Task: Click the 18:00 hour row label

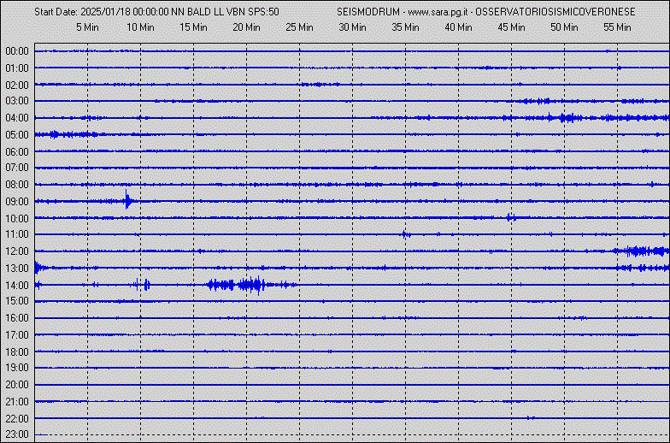Action: click(17, 352)
